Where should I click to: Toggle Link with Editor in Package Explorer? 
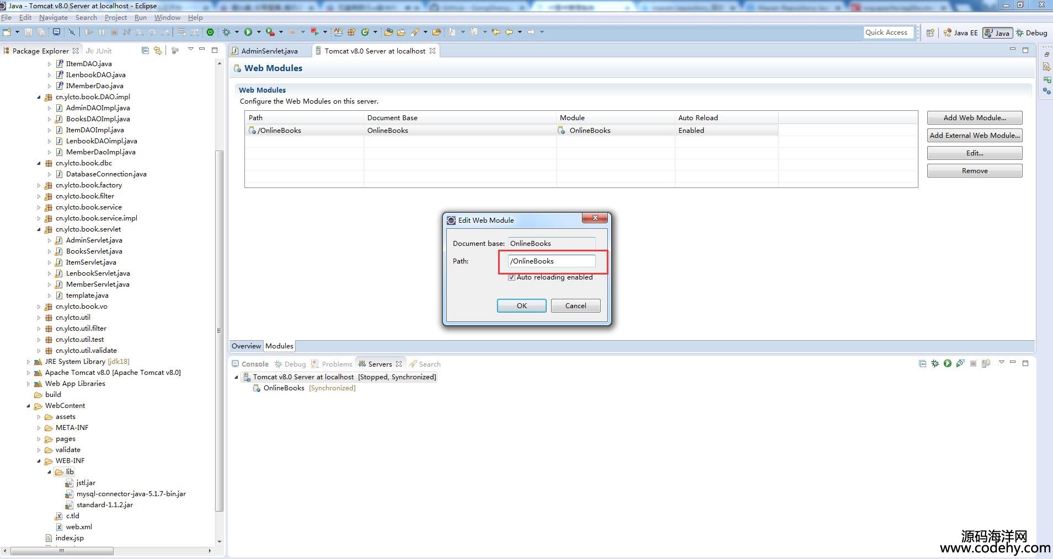[x=158, y=50]
